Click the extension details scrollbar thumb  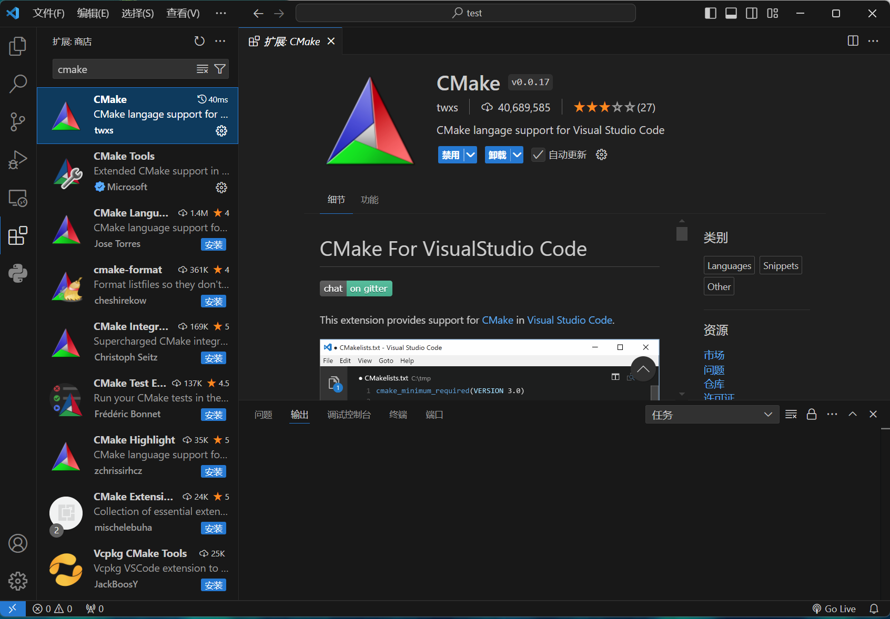(x=682, y=233)
